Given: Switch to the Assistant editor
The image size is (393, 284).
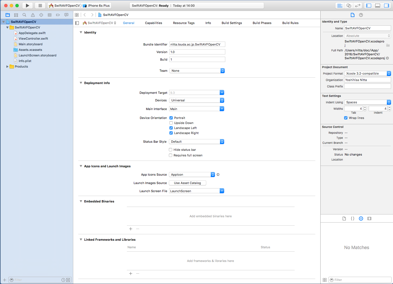Looking at the screenshot, I should tap(349, 6).
